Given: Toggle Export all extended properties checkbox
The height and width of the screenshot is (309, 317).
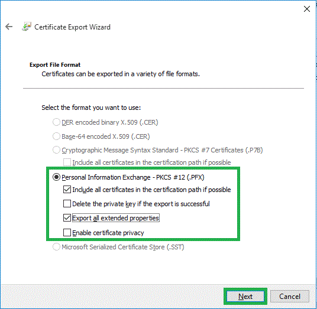Looking at the screenshot, I should click(x=67, y=218).
